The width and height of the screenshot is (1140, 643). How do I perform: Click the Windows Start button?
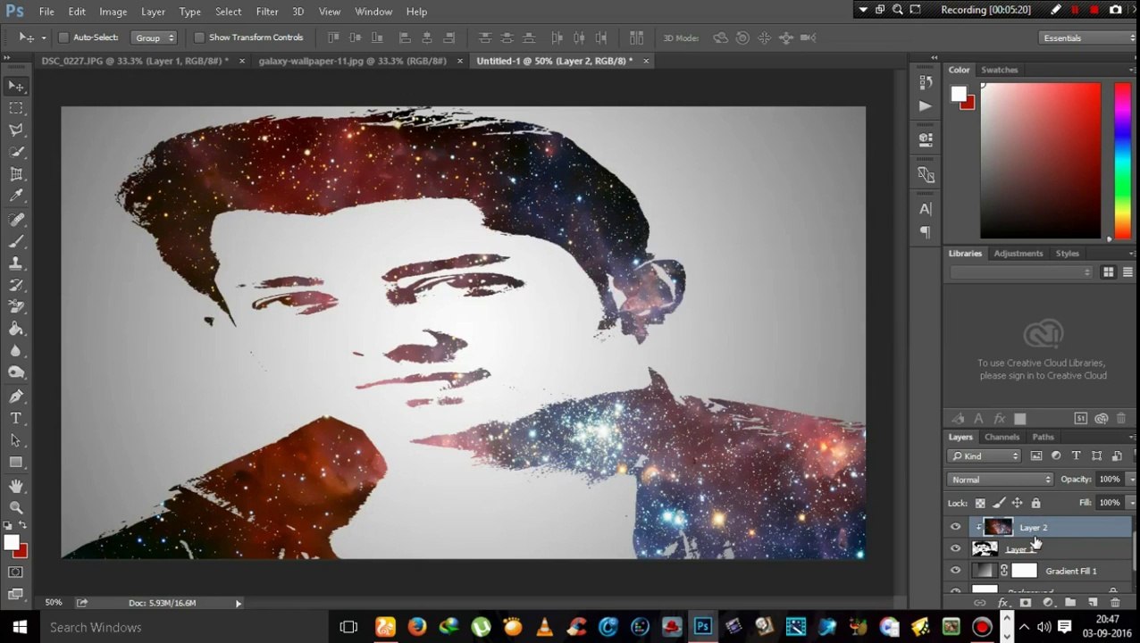pos(20,627)
